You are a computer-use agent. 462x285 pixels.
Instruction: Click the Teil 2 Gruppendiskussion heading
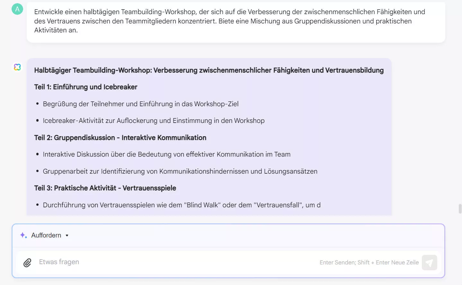(120, 137)
